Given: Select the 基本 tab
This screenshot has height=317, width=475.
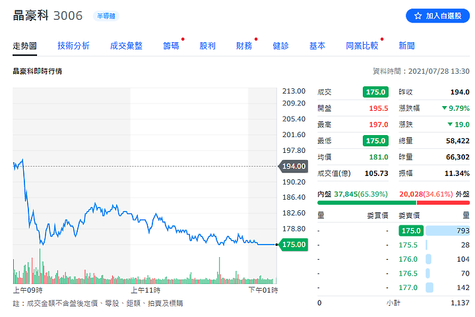Looking at the screenshot, I should 317,46.
